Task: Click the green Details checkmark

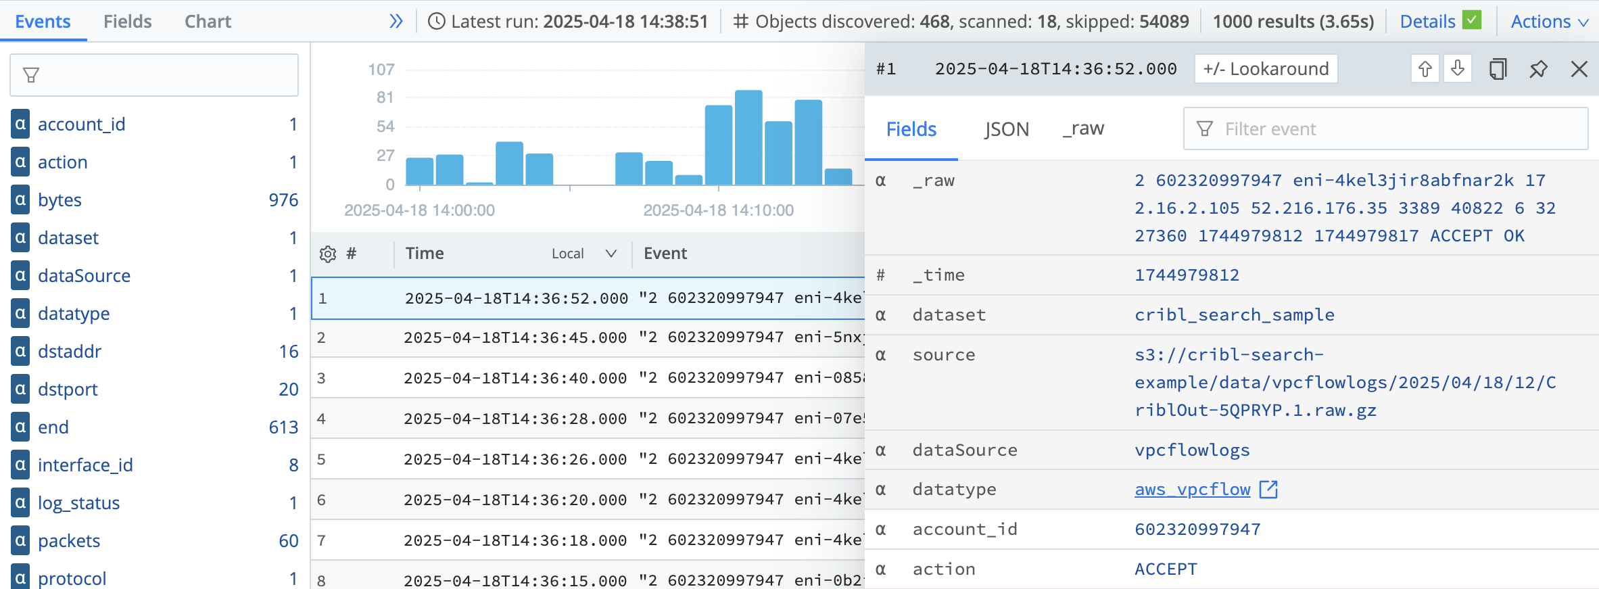Action: (1471, 20)
